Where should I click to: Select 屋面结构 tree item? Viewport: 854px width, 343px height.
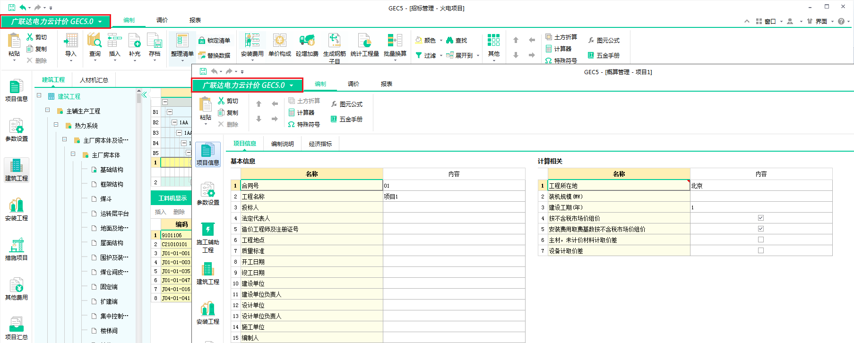coord(112,243)
